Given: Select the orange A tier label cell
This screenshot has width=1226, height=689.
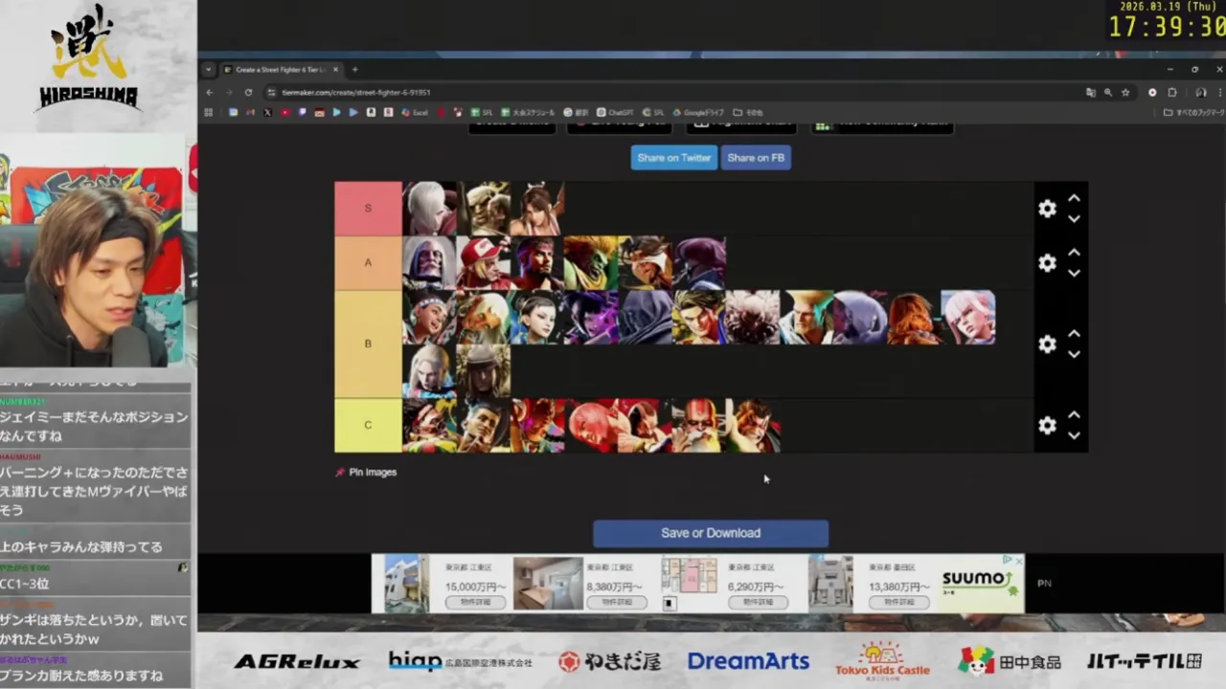Looking at the screenshot, I should [x=368, y=262].
